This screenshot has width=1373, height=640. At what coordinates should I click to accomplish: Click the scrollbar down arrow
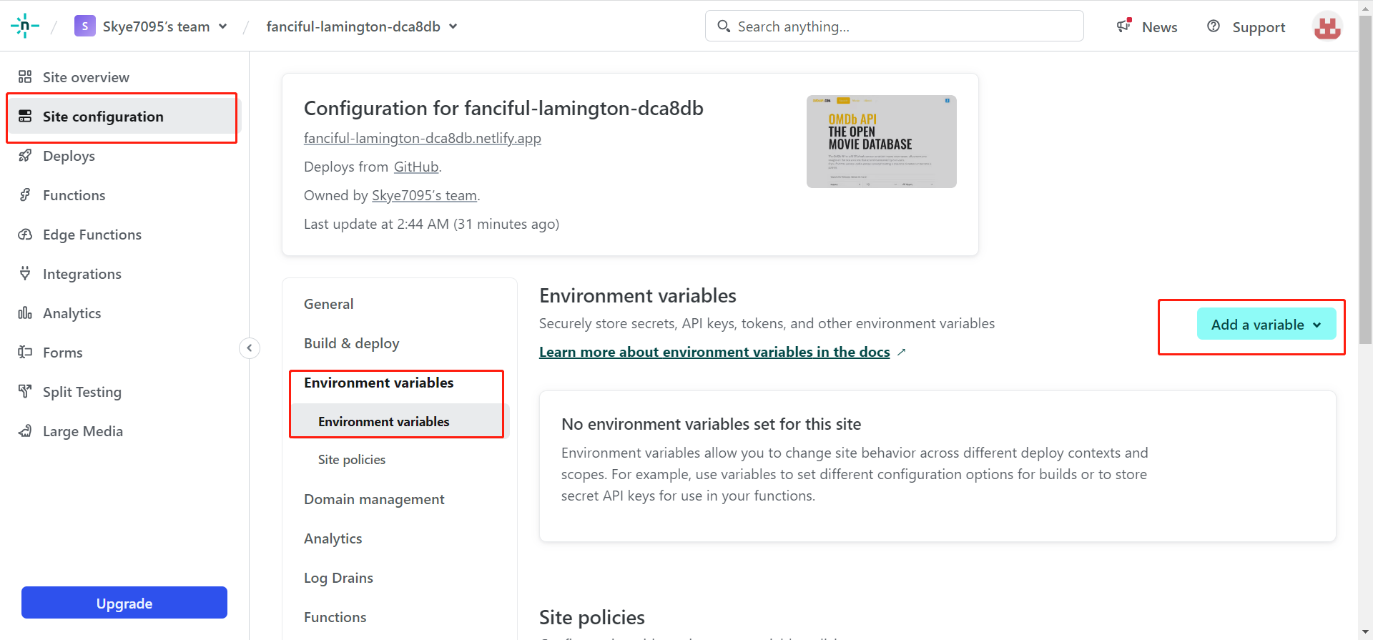tap(1365, 633)
